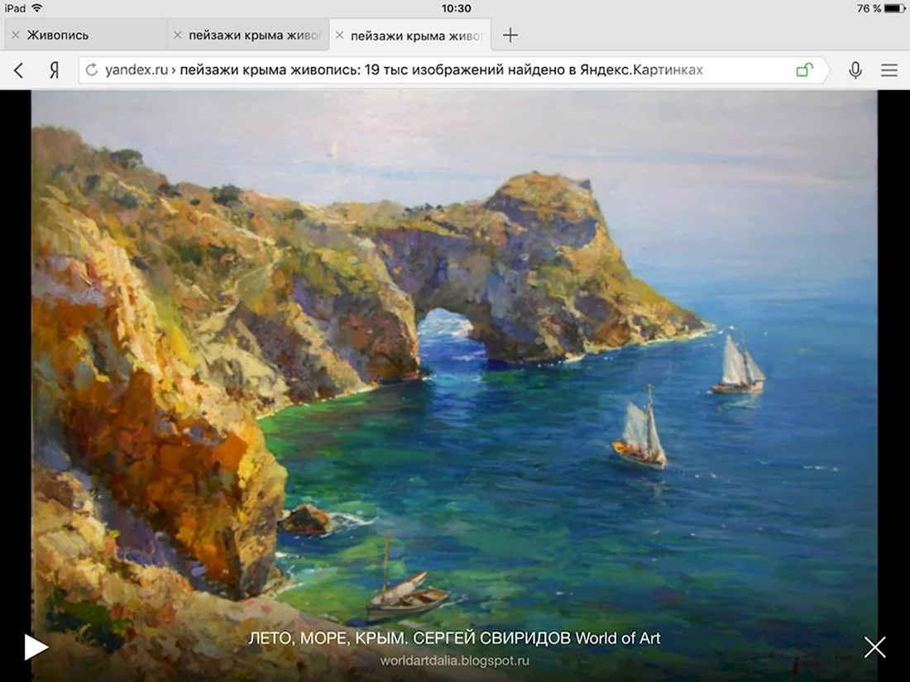Tap the Crimea seascape painting image
The width and height of the screenshot is (910, 682).
(x=454, y=386)
